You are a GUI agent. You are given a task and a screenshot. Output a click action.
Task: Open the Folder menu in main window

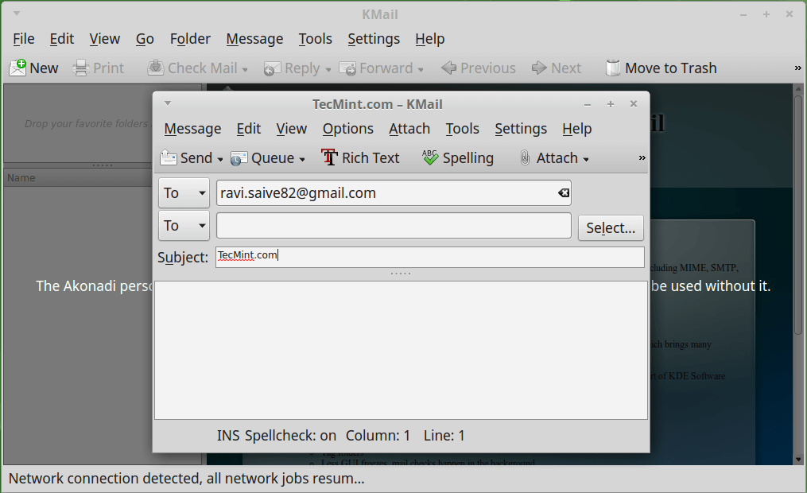coord(191,39)
